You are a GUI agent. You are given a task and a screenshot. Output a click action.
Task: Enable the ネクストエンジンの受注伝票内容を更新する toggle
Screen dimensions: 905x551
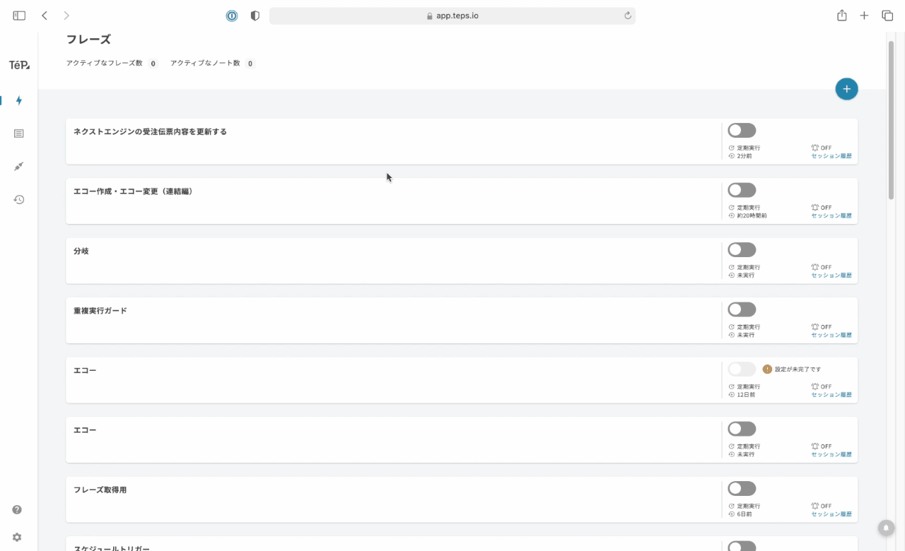pos(742,131)
